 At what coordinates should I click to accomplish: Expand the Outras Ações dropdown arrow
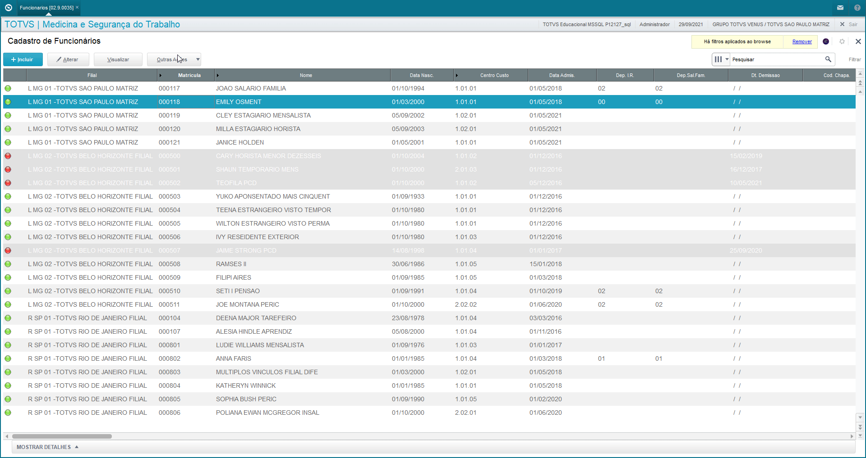[198, 59]
